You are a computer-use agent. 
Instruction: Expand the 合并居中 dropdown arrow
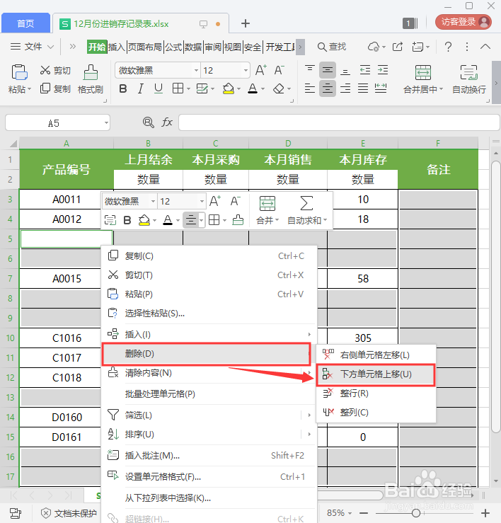pyautogui.click(x=441, y=89)
